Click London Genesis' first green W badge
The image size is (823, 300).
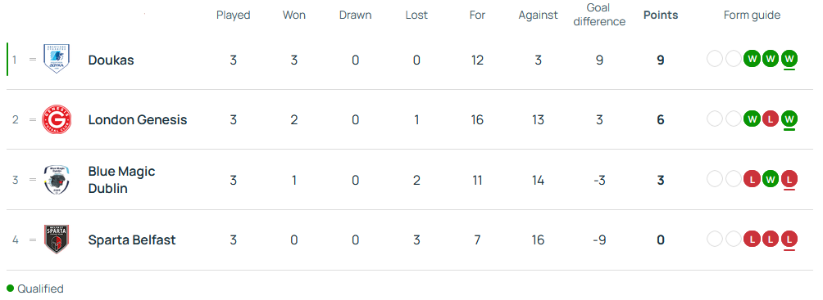752,119
